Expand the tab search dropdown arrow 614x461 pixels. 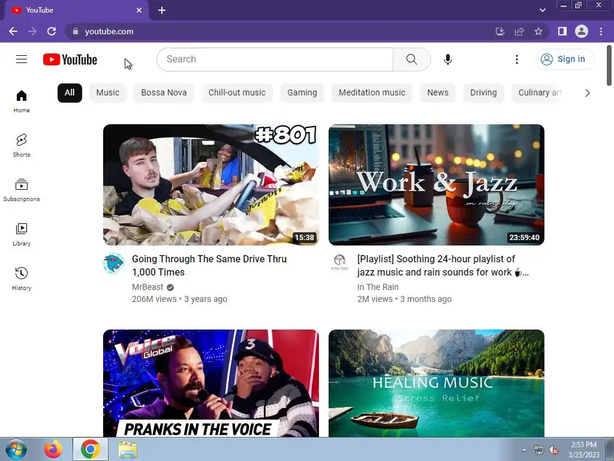tap(542, 10)
